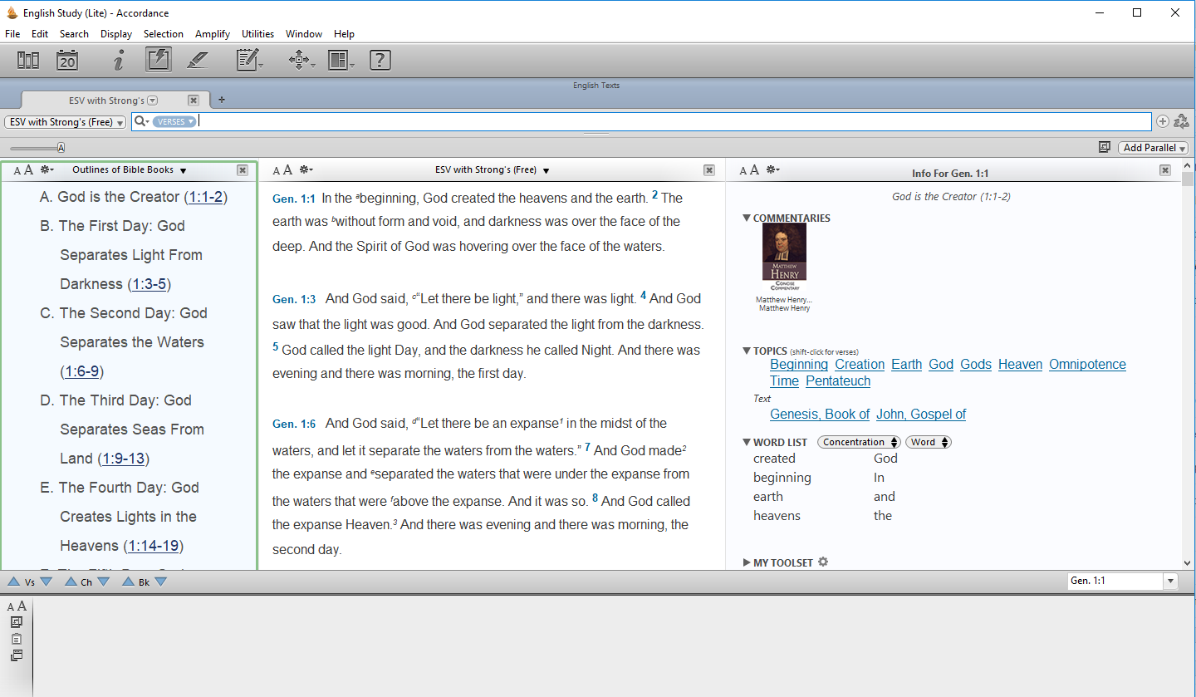The height and width of the screenshot is (697, 1196).
Task: Open the Omnipotence topic link
Action: 1087,364
